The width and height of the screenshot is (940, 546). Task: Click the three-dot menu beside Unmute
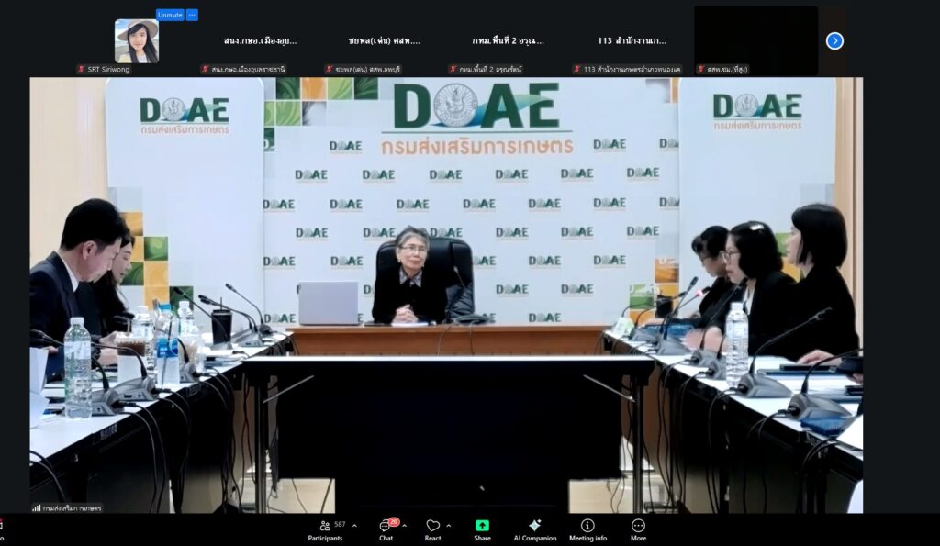pos(192,15)
